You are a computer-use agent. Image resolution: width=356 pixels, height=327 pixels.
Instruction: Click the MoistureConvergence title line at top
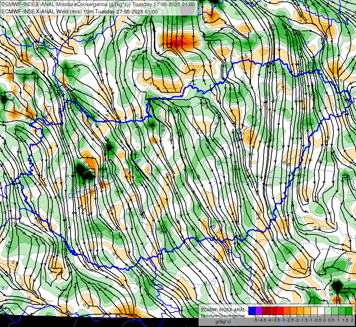click(98, 4)
